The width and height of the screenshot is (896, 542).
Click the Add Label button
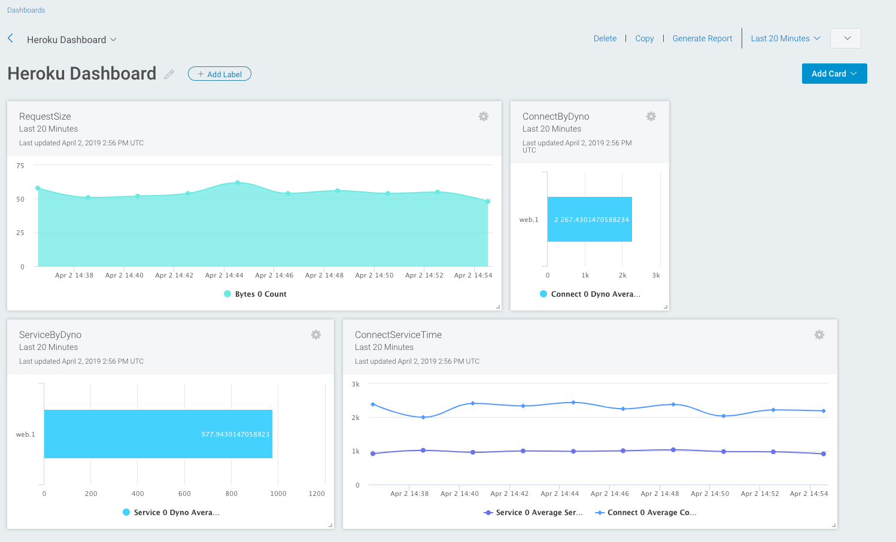click(x=220, y=74)
